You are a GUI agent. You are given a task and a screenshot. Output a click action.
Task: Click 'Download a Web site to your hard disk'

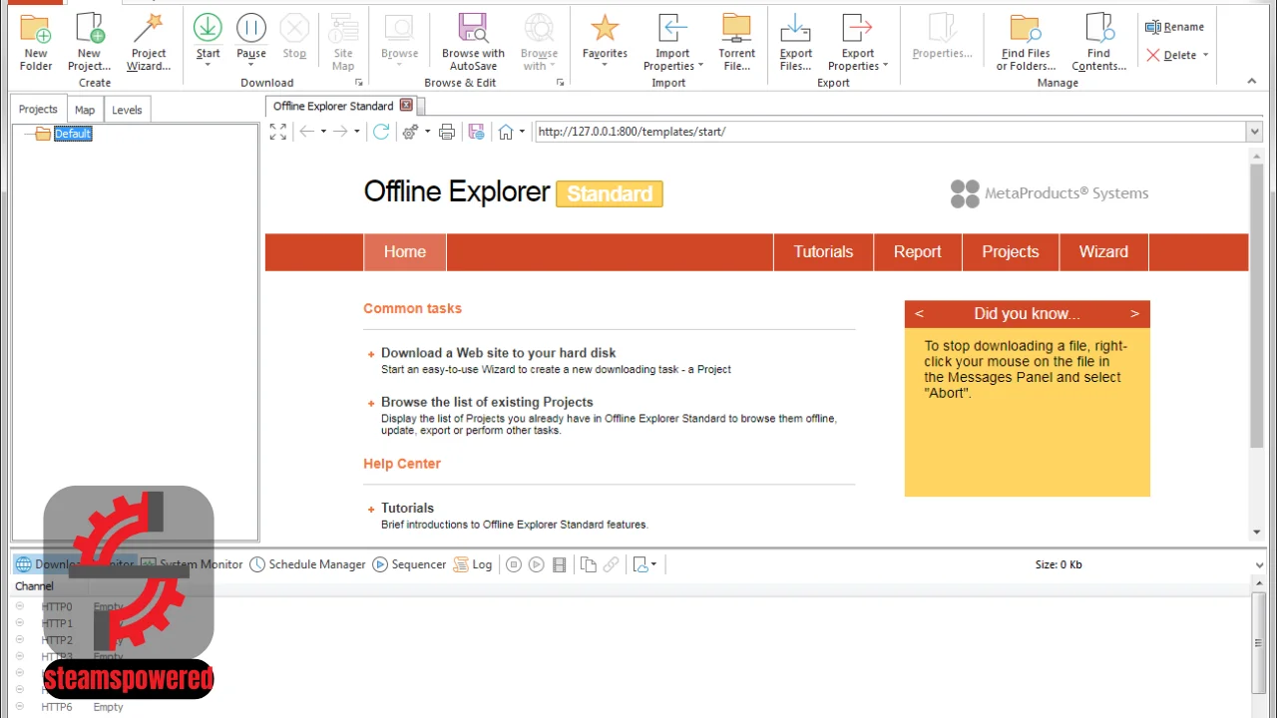click(x=498, y=353)
